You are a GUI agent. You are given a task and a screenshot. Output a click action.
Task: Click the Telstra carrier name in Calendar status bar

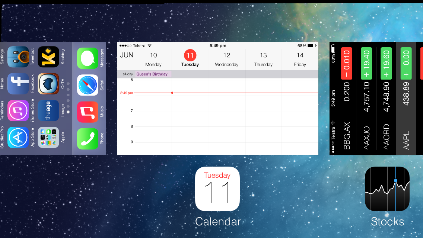[139, 46]
